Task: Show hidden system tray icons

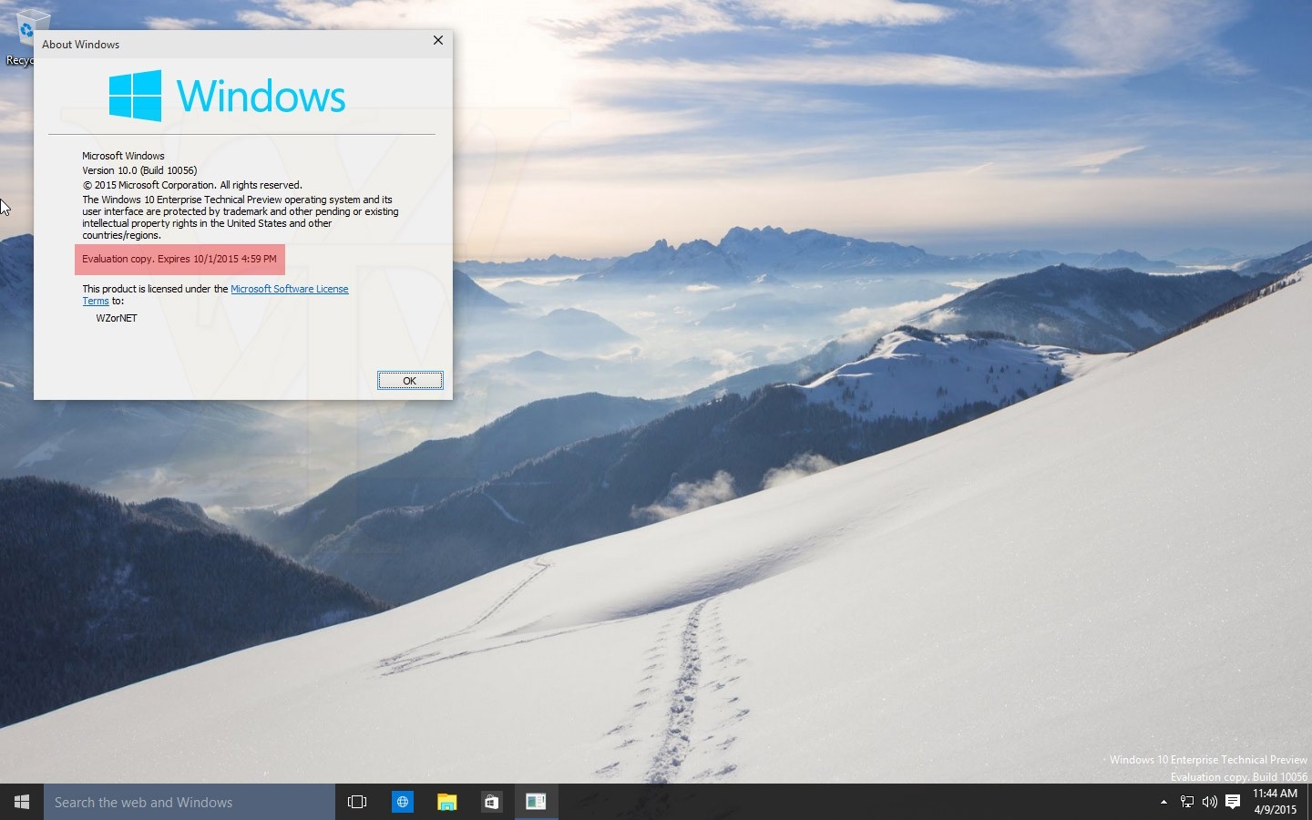Action: (x=1163, y=802)
